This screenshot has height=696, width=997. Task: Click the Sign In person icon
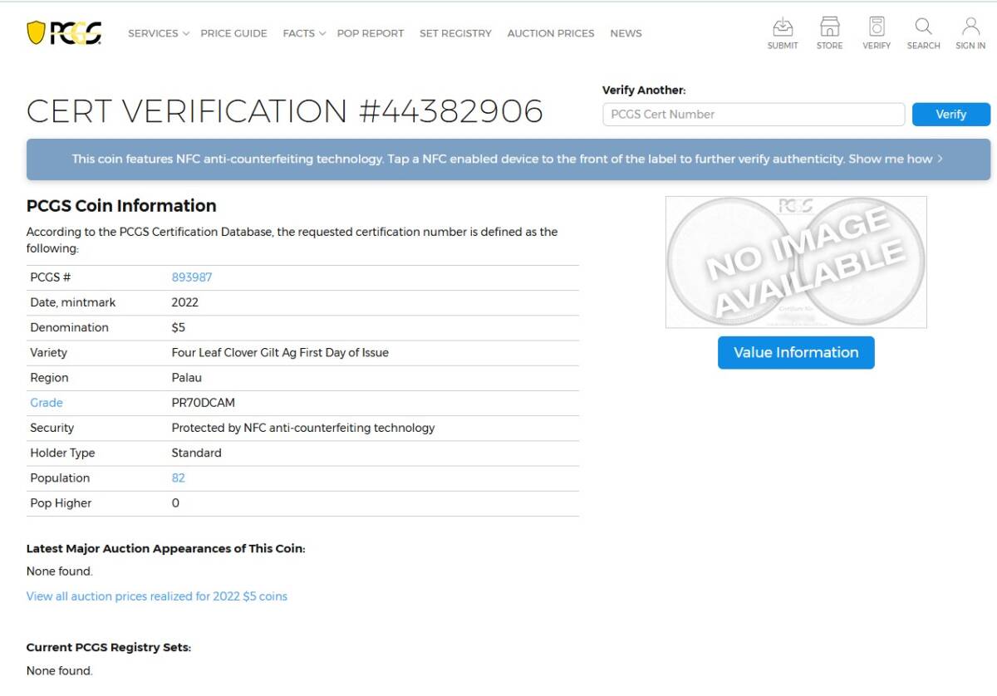click(x=970, y=33)
